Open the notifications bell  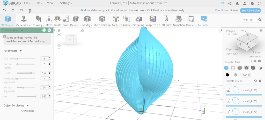pyautogui.click(x=237, y=3)
